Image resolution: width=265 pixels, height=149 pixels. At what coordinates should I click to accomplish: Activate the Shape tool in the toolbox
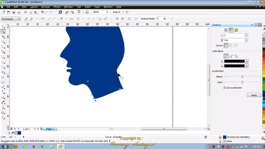[3, 31]
